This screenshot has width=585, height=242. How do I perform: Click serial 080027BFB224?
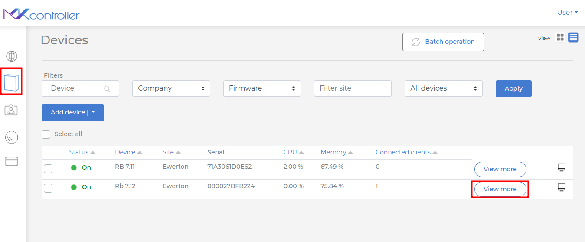point(231,186)
